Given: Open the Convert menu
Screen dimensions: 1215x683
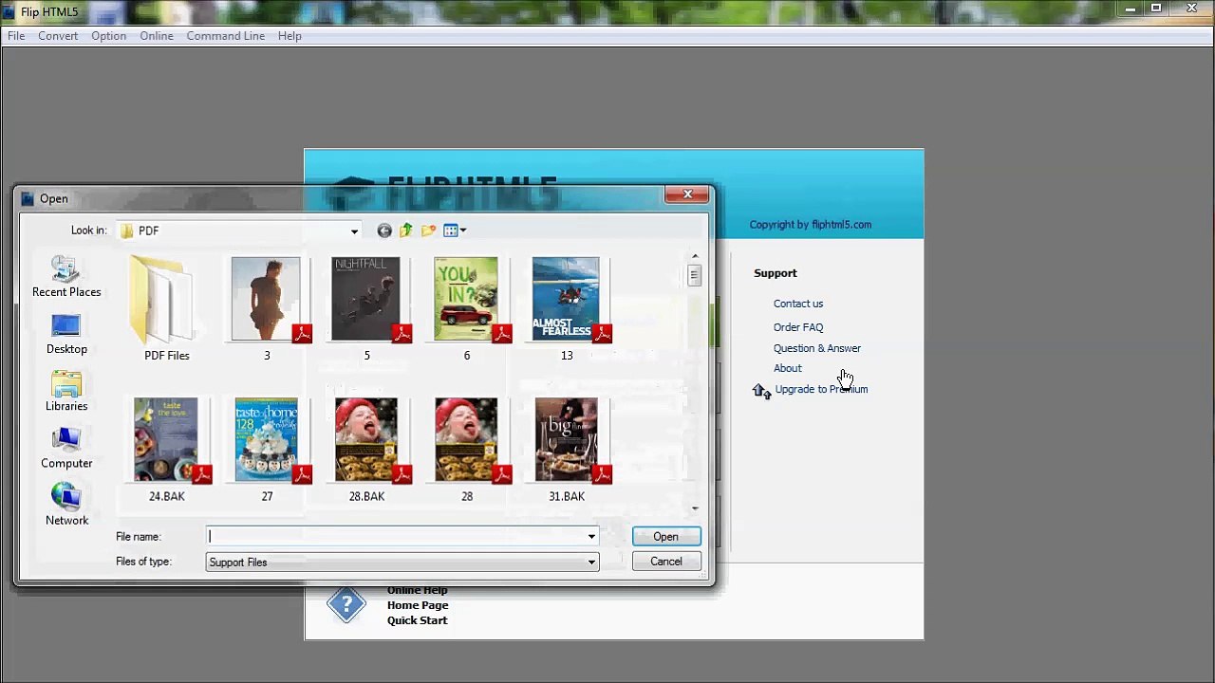Looking at the screenshot, I should click(x=58, y=36).
